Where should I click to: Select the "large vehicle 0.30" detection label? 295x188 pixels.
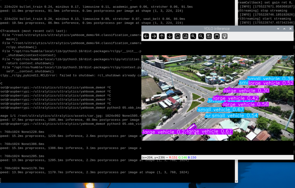click(x=246, y=91)
